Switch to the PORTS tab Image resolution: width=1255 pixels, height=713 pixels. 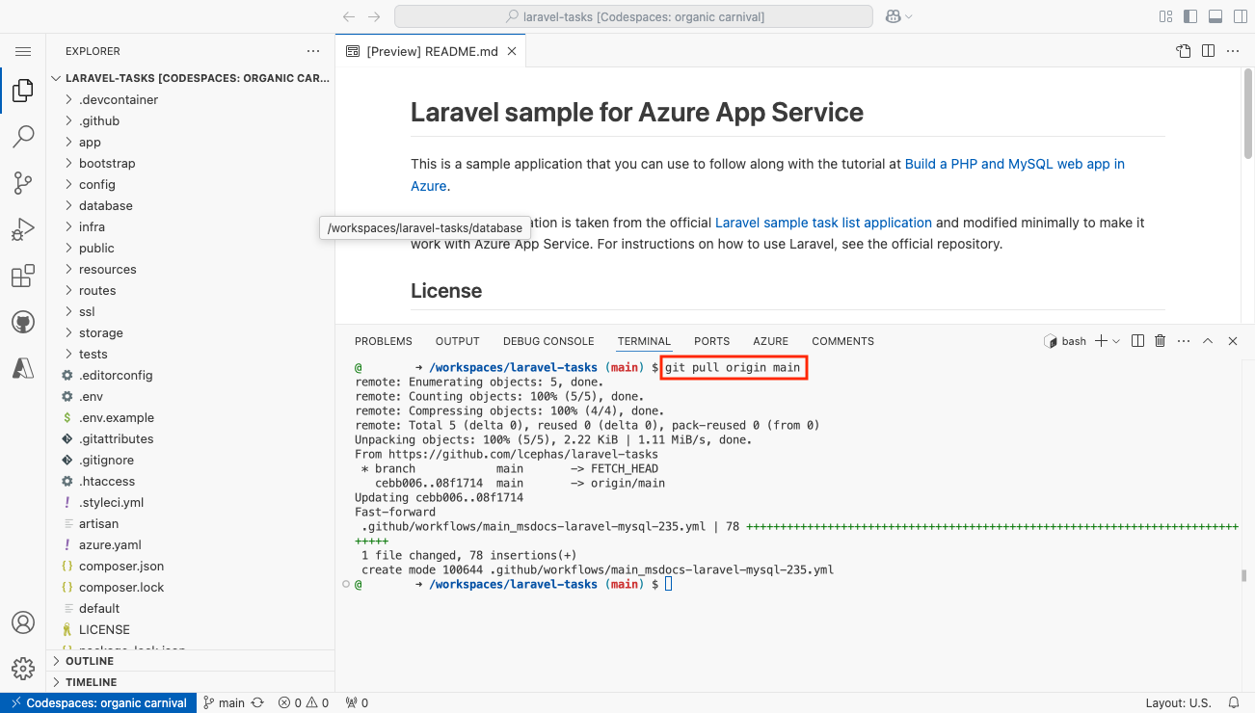click(x=711, y=341)
